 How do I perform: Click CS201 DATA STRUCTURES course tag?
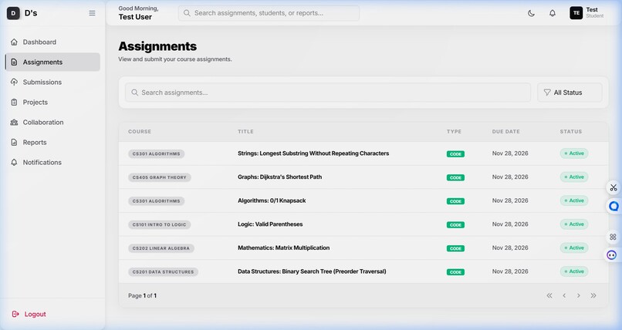coord(163,271)
